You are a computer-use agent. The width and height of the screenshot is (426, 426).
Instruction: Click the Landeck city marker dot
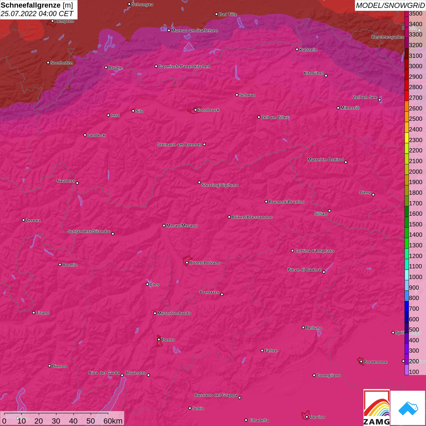(85, 135)
